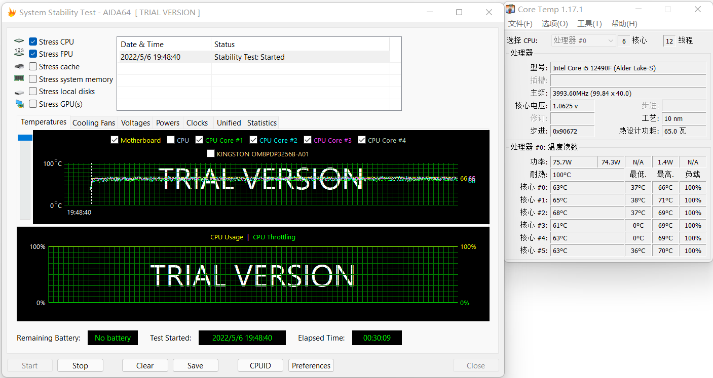This screenshot has width=713, height=378.
Task: Click the 12 threads count field
Action: click(669, 40)
